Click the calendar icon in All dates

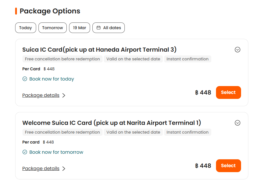[99, 28]
